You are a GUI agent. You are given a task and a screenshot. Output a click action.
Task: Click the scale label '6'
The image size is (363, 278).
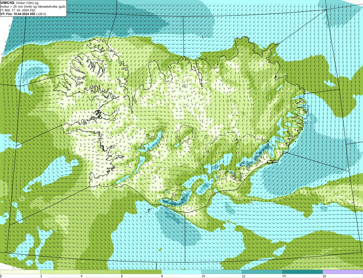(x=122, y=276)
